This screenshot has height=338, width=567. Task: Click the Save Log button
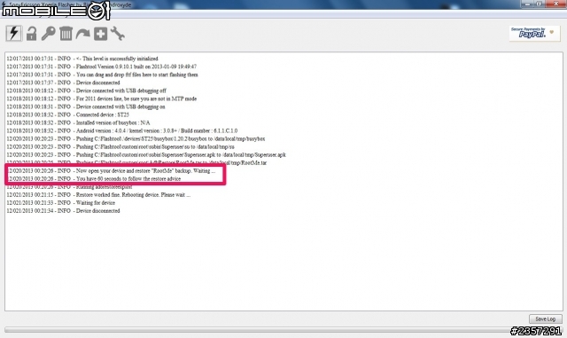(x=546, y=318)
